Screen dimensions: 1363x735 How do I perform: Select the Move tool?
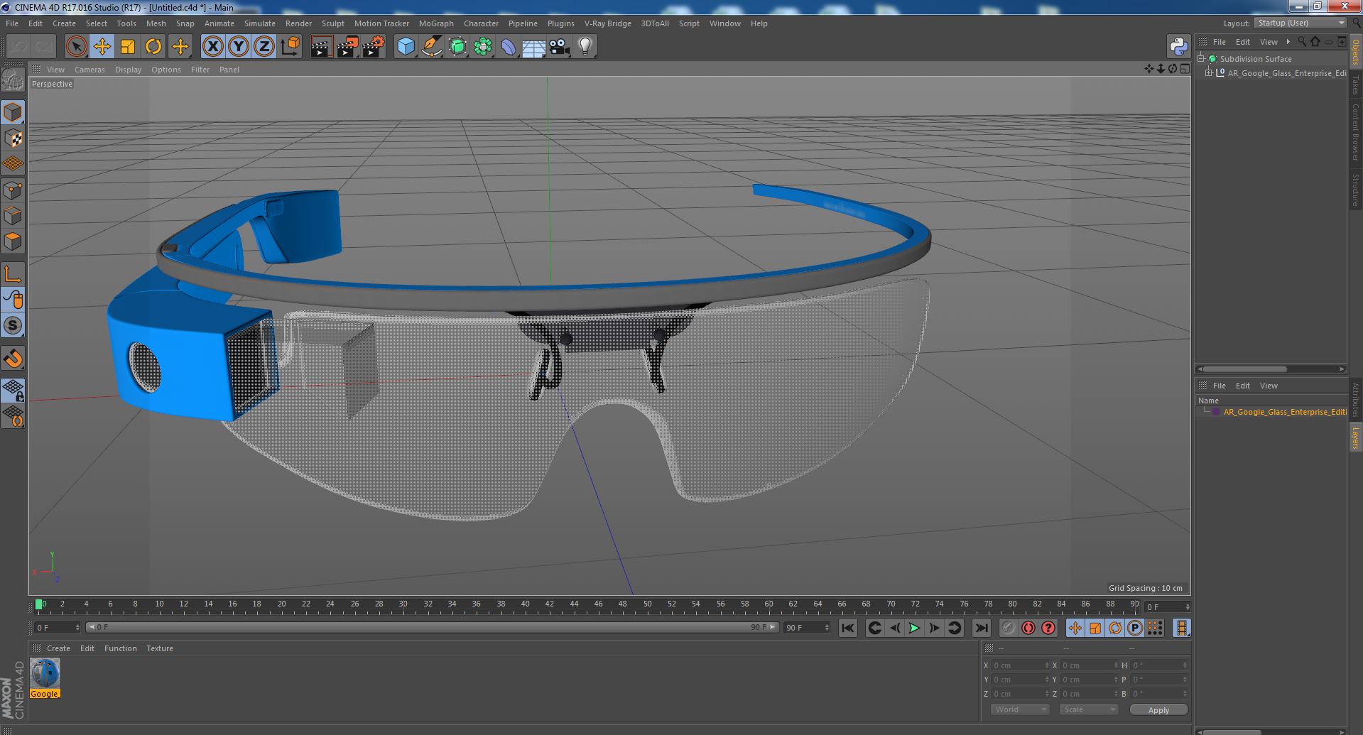[102, 47]
